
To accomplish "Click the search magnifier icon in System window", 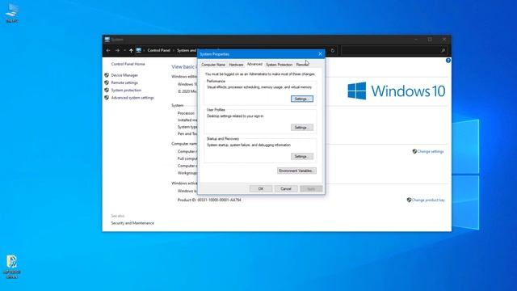I will (x=443, y=50).
